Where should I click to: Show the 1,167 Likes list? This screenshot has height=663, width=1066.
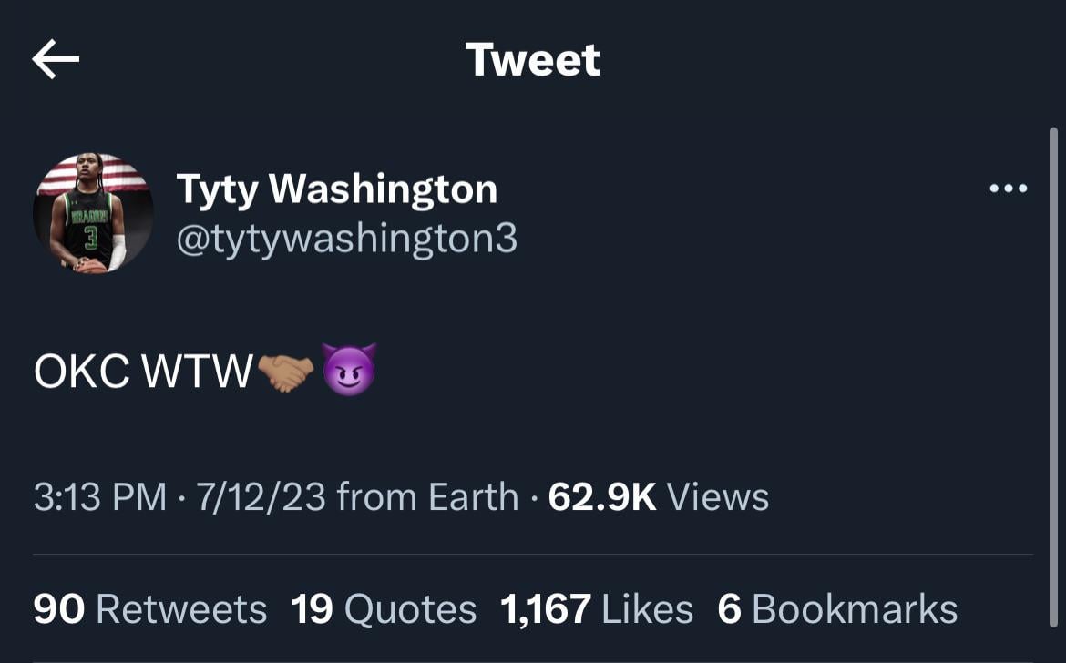[597, 609]
